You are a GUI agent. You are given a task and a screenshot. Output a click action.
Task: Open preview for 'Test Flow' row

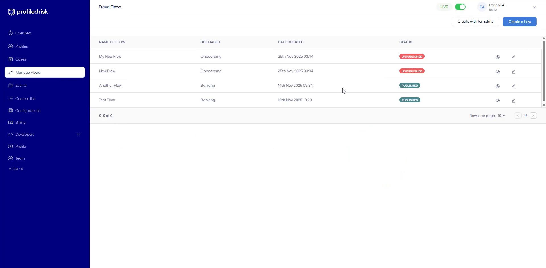(498, 100)
